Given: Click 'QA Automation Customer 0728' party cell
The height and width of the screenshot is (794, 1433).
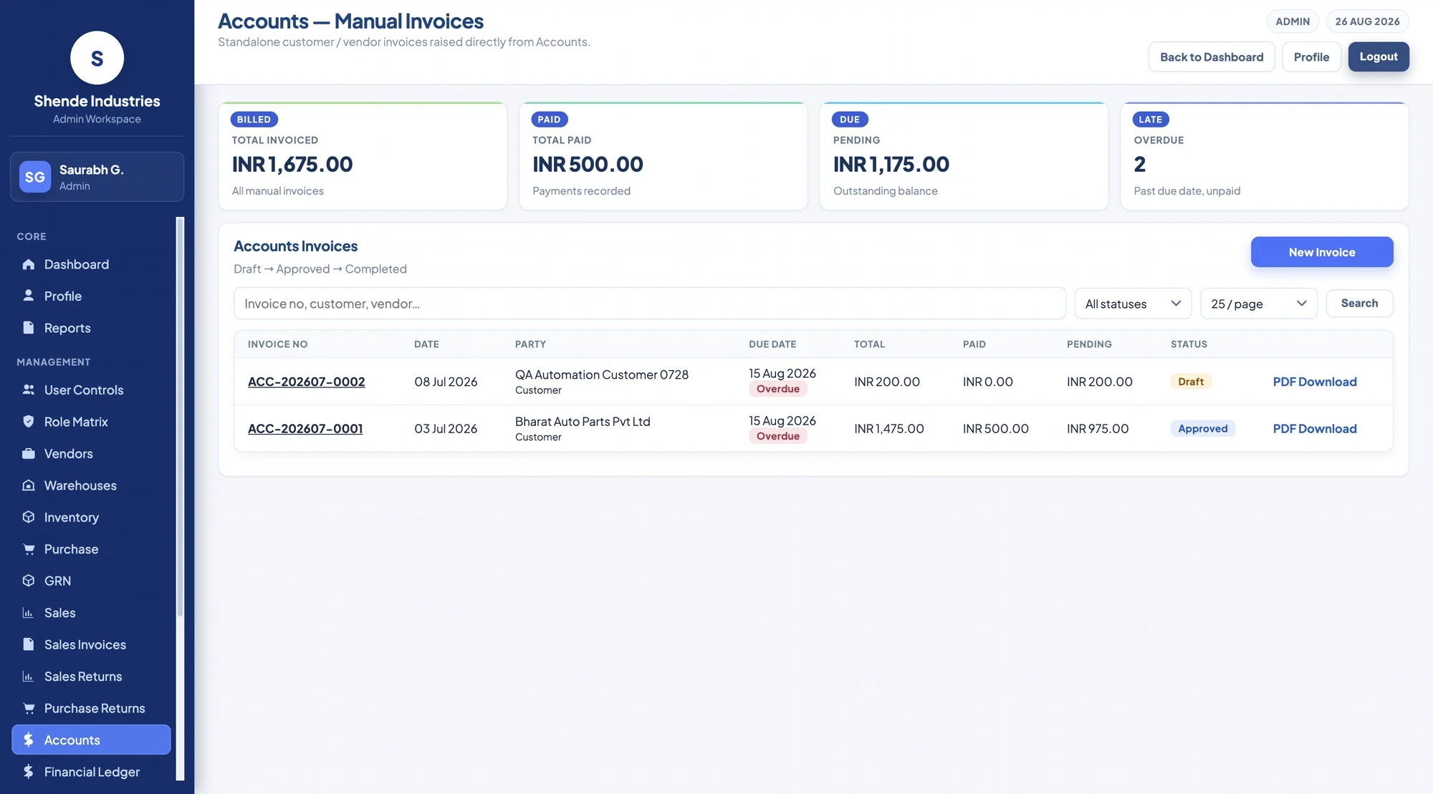Looking at the screenshot, I should click(601, 374).
